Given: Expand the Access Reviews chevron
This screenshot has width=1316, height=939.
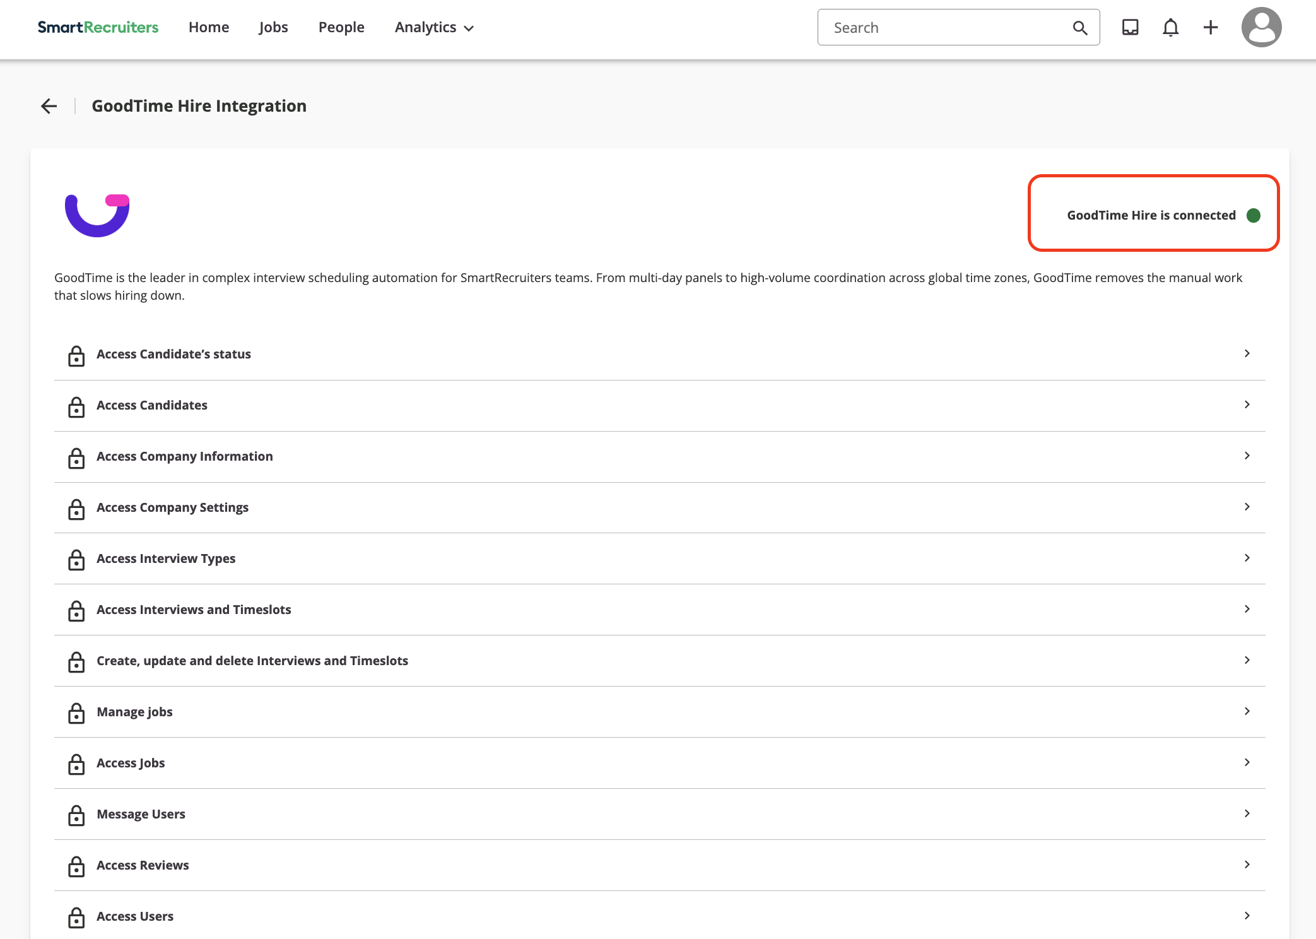Looking at the screenshot, I should pos(1247,865).
